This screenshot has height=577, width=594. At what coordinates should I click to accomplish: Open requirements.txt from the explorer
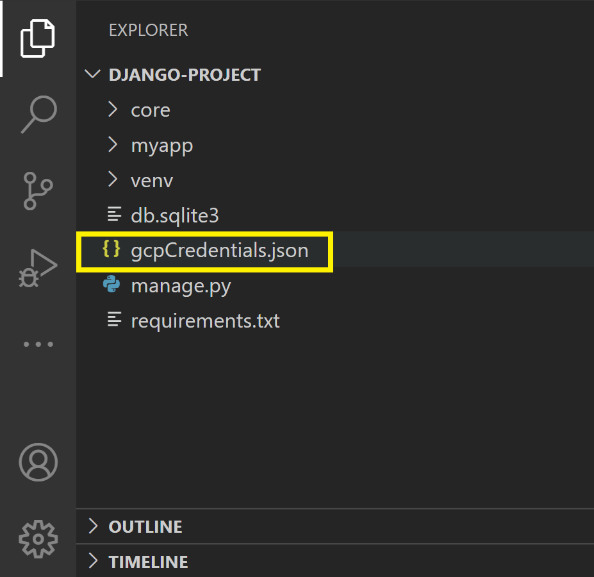205,321
